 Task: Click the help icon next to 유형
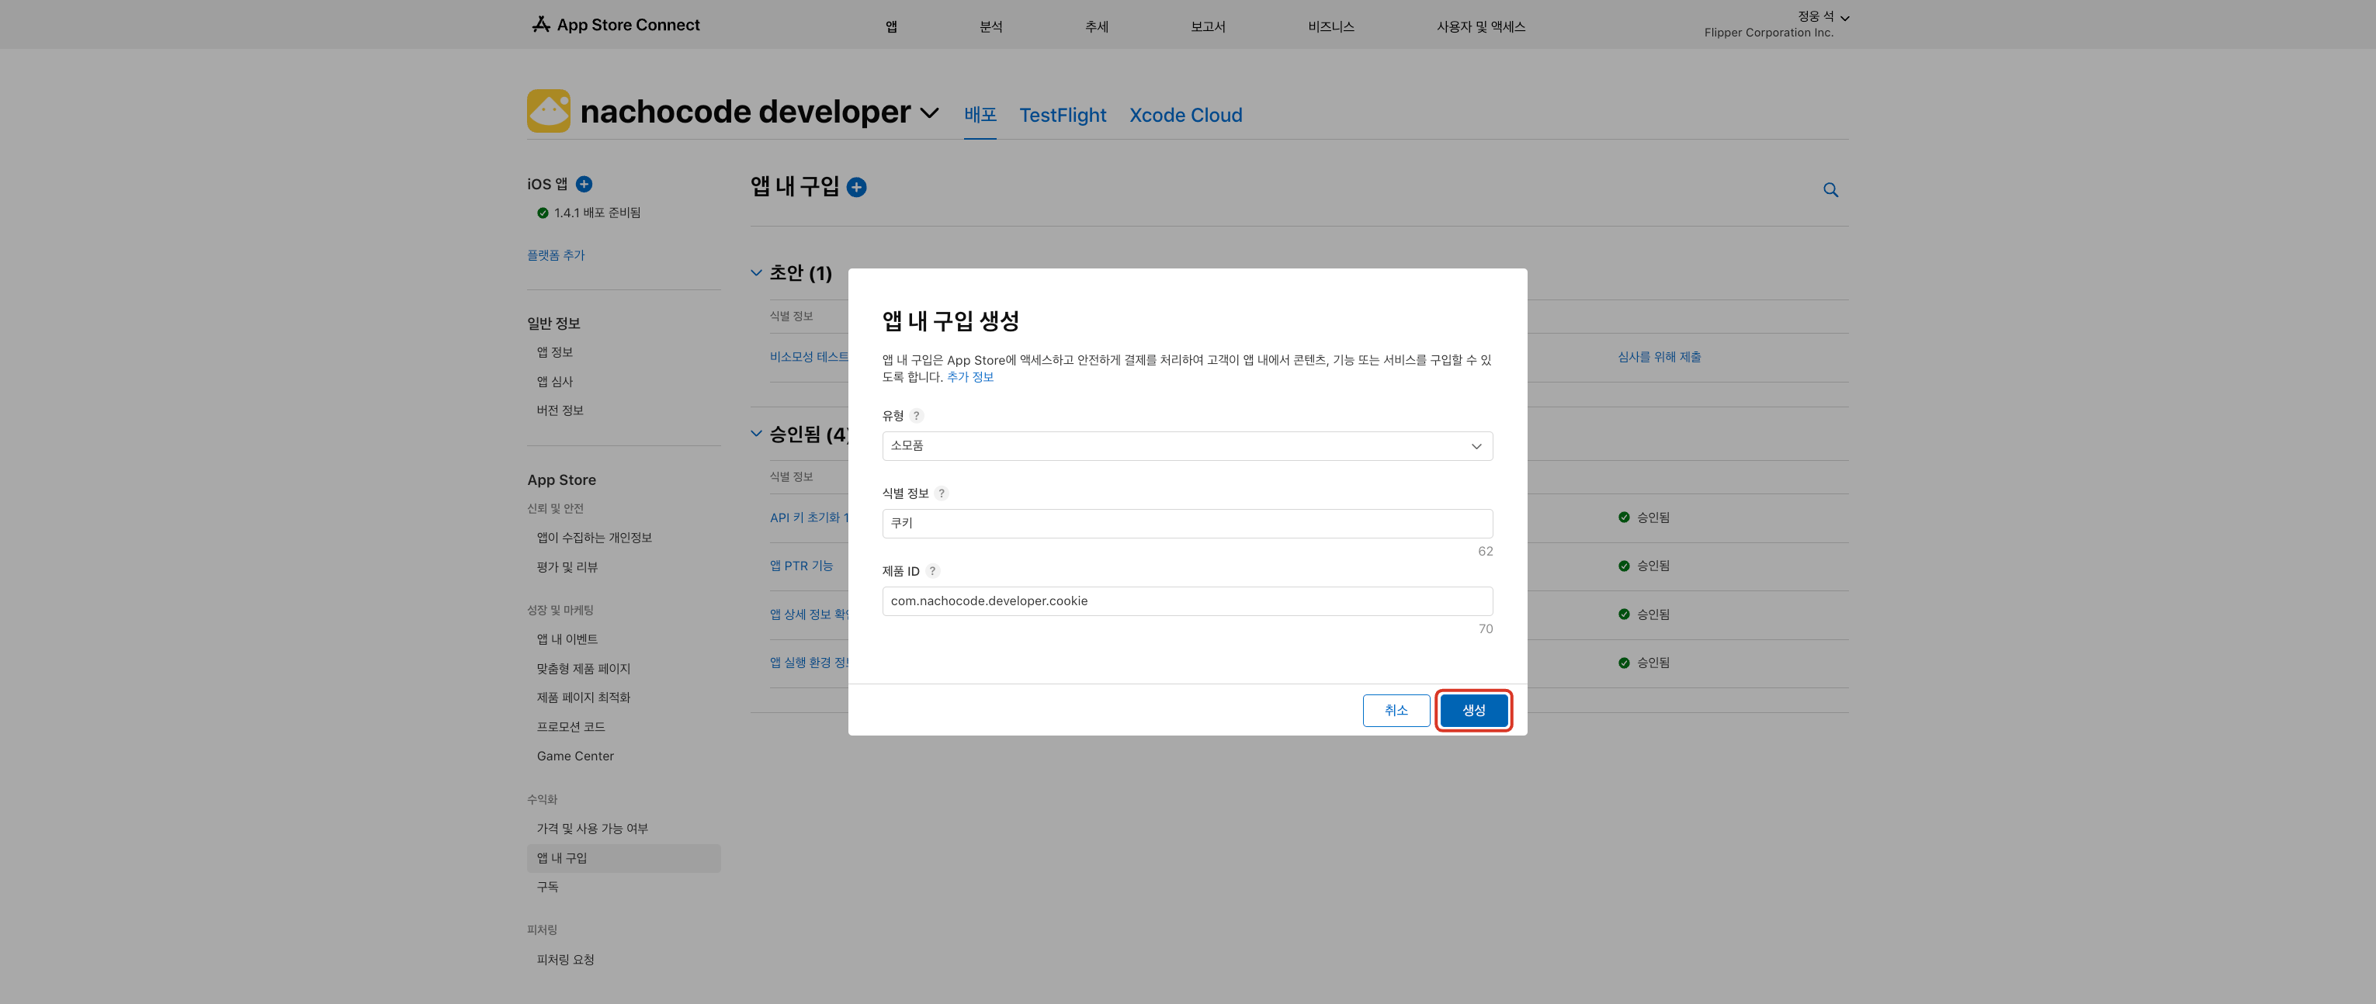click(916, 416)
